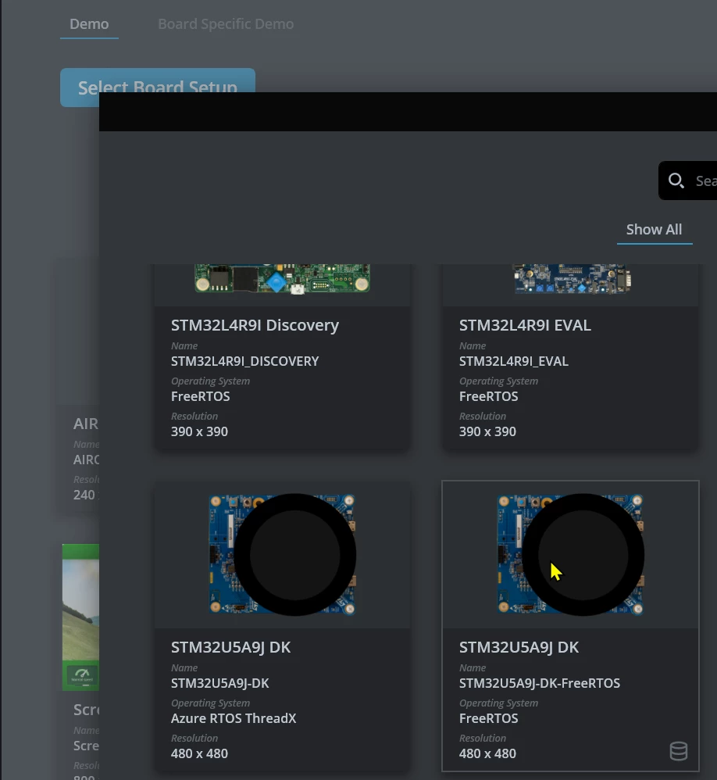Click the STM32L4R9I_DISCOVERY name label
Viewport: 717px width, 780px height.
tap(244, 361)
